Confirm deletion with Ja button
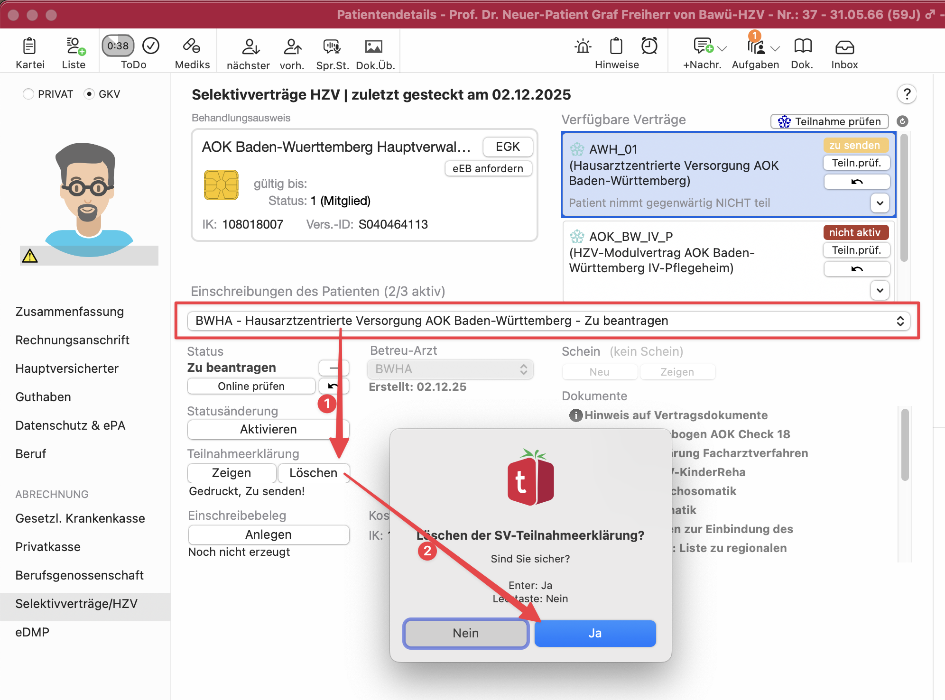Image resolution: width=945 pixels, height=700 pixels. [595, 634]
